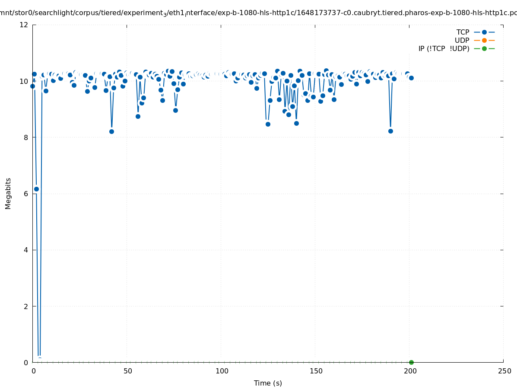
Task: Click the final TCP data point at 200 seconds
Action: [411, 78]
